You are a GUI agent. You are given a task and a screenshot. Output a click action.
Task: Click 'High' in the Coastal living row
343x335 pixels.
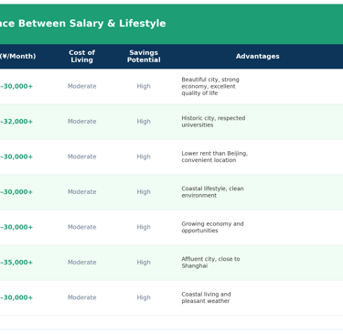pos(144,297)
